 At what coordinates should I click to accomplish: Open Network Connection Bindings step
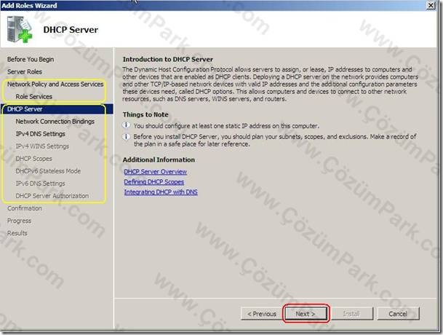pos(55,122)
